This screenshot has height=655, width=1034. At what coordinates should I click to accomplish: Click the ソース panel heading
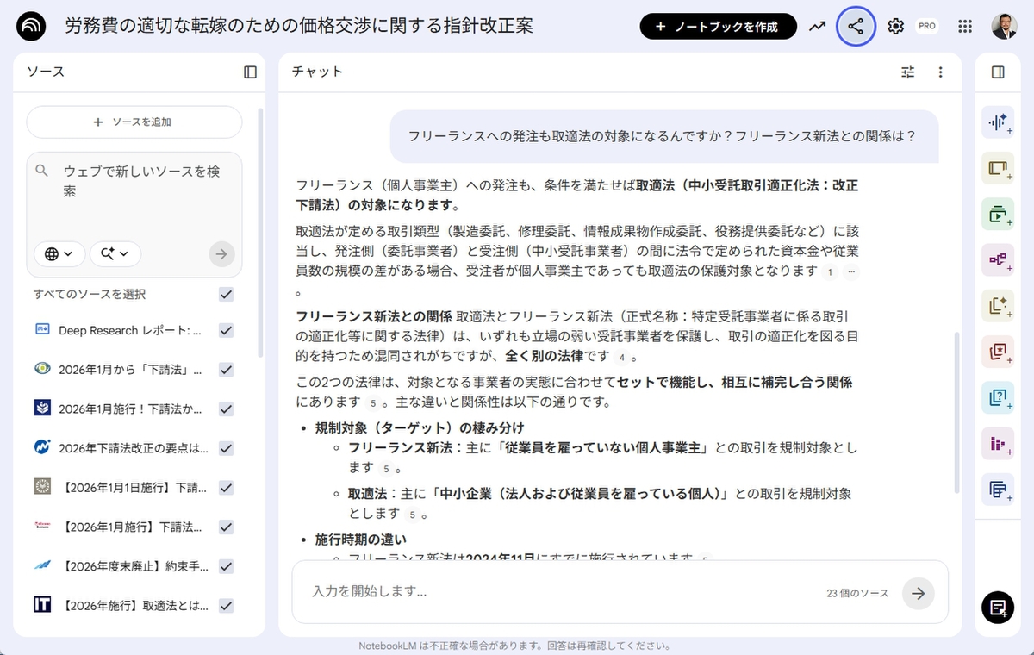46,72
